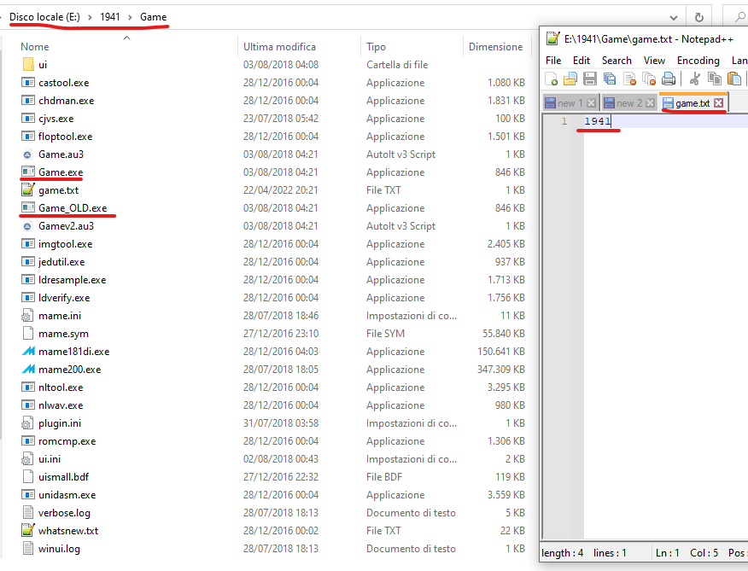The height and width of the screenshot is (571, 748).
Task: Click line number 1 in Notepad++ margin
Action: point(564,121)
